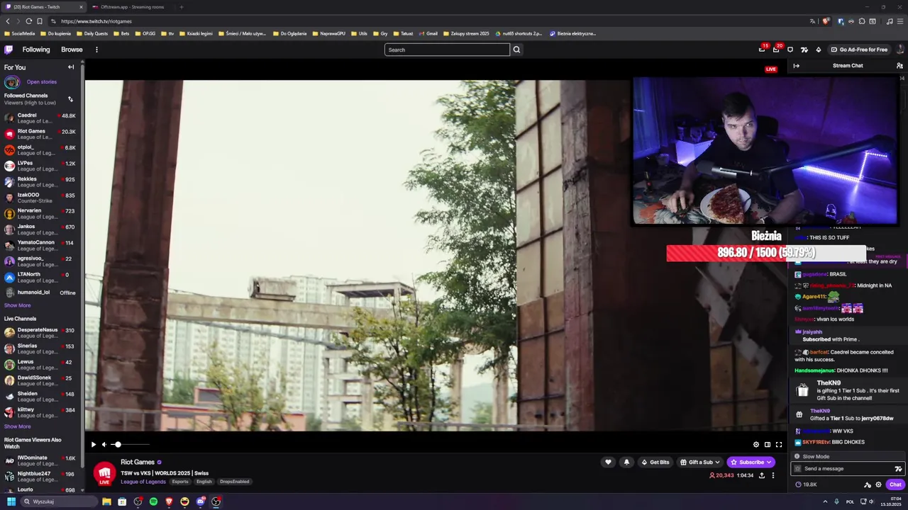Open the user profile avatar menu
Viewport: 908px width, 510px height.
tap(900, 50)
